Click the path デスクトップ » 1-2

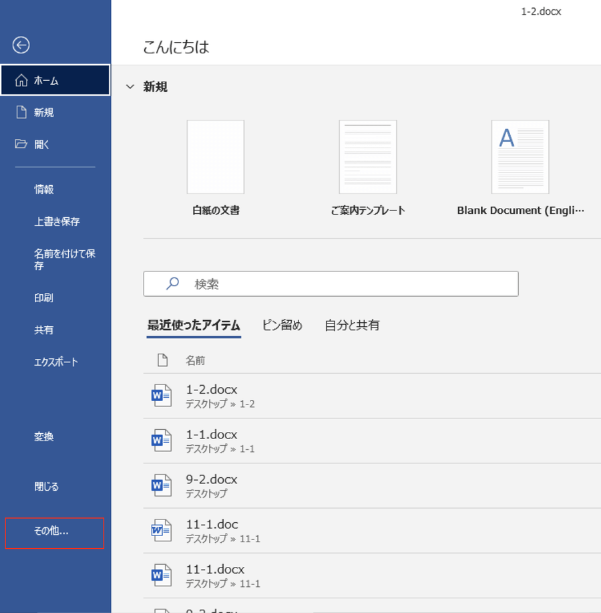220,404
